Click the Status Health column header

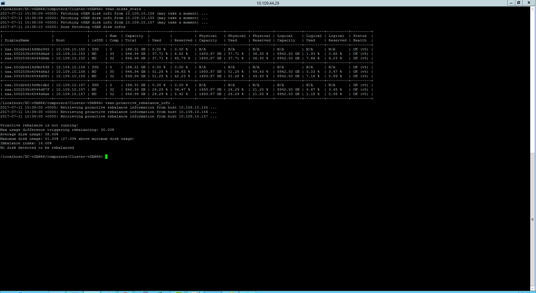pos(360,38)
